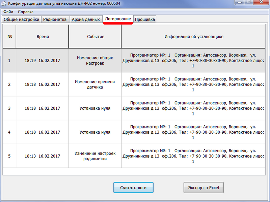Click the number 2 in the № column
This screenshot has height=202, width=270.
point(9,85)
